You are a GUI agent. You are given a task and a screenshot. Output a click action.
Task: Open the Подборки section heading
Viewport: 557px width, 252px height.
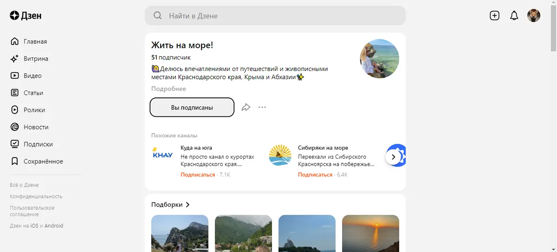tap(170, 205)
